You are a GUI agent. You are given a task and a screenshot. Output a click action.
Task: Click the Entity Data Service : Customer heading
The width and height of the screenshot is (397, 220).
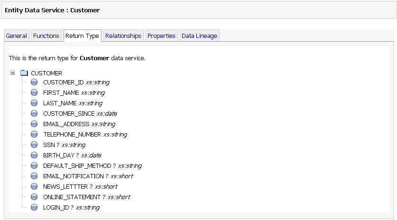tap(52, 10)
